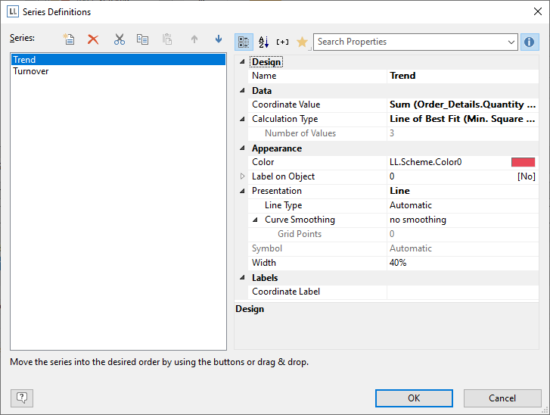Click the OK button

[414, 398]
